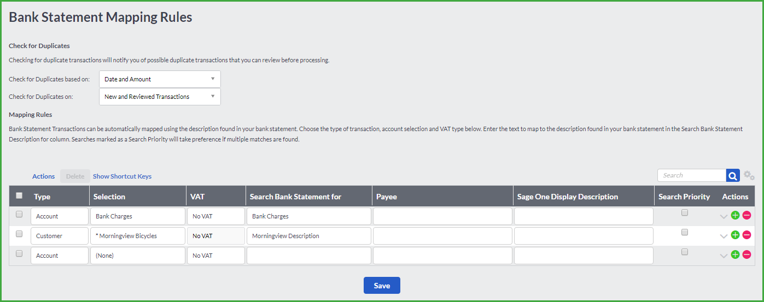
Task: Add row after Morningview Bicycles rule
Action: 735,235
